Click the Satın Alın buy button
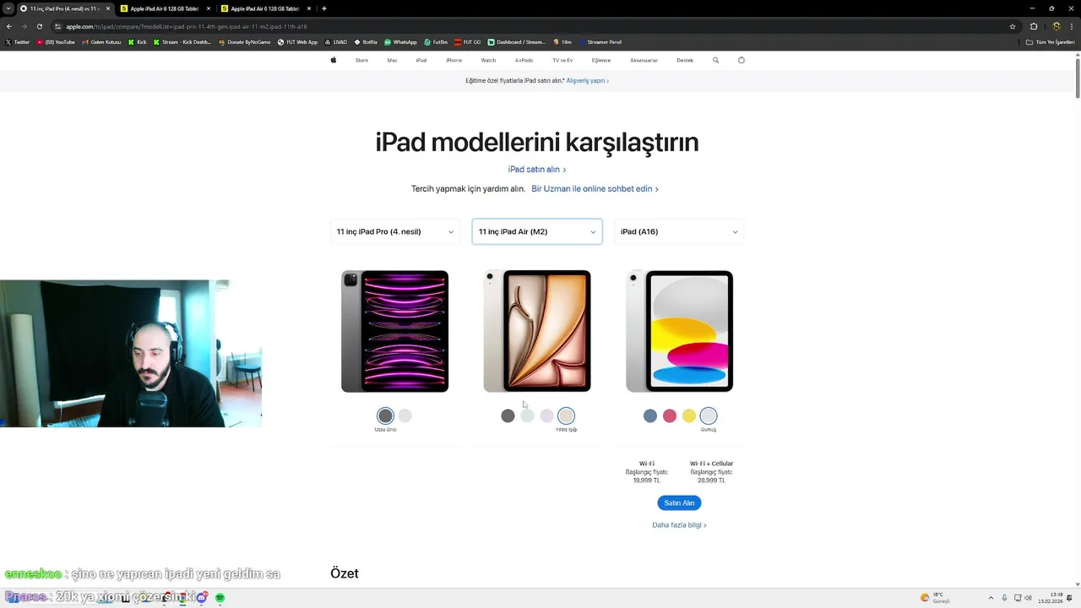Screen dimensions: 1081x608 (679, 502)
